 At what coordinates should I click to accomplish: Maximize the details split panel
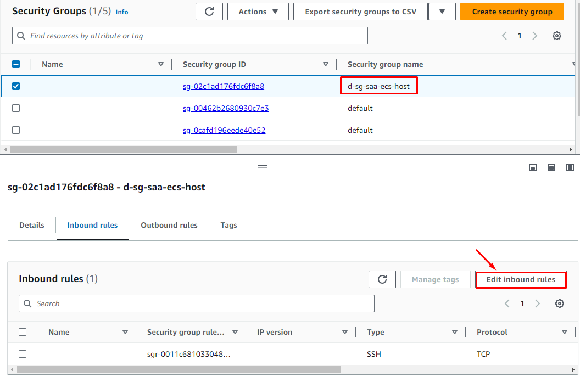570,167
